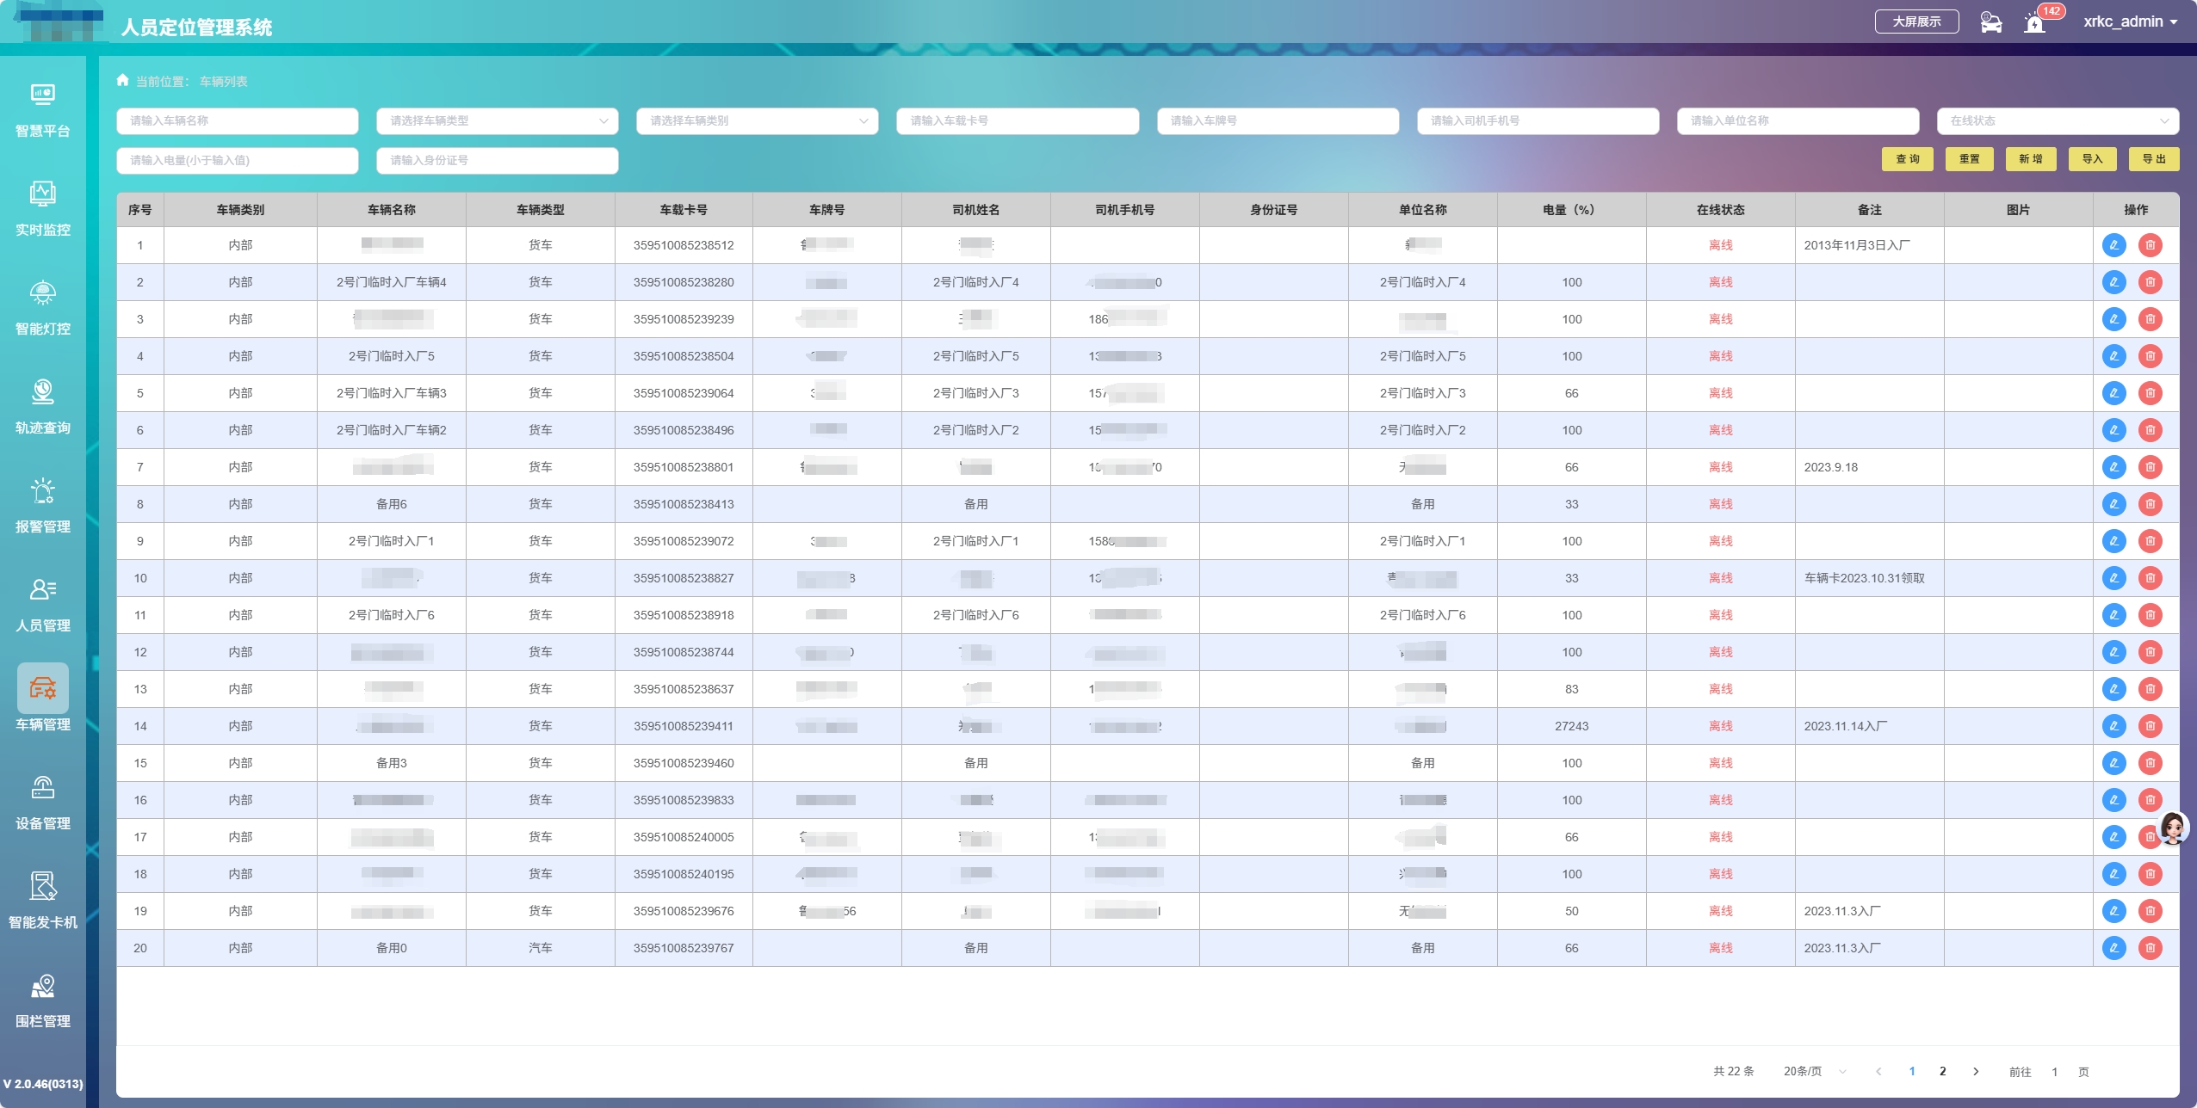The width and height of the screenshot is (2197, 1108).
Task: Click the 查询 button
Action: [1907, 159]
